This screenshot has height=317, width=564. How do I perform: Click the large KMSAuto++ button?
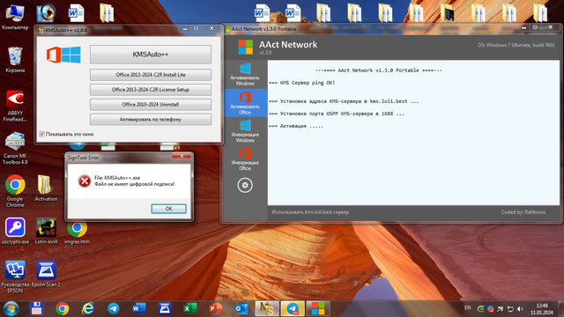click(x=151, y=55)
